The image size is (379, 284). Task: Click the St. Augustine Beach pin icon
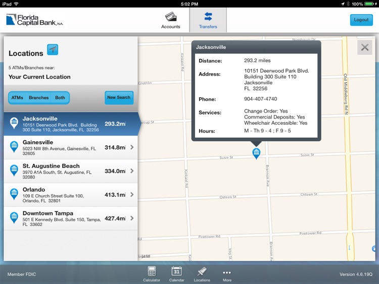point(14,170)
